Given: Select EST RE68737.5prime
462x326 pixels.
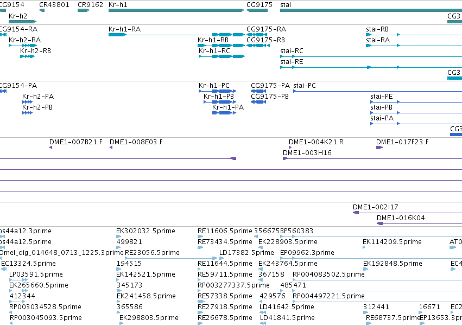Looking at the screenshot, I should pos(368,323).
